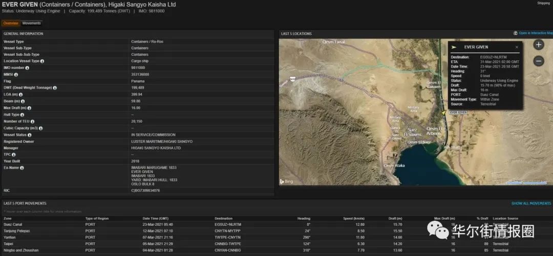Click Suez El Suweis label on map
The image size is (553, 256).
click(412, 132)
